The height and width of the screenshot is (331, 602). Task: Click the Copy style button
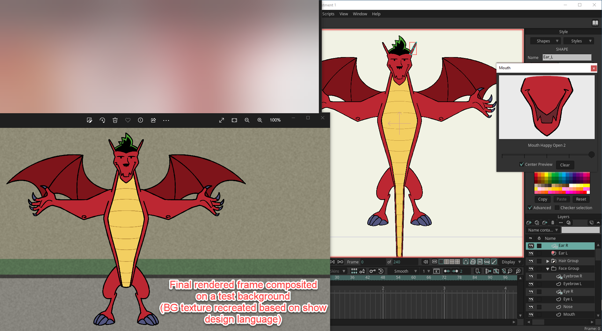coord(543,199)
